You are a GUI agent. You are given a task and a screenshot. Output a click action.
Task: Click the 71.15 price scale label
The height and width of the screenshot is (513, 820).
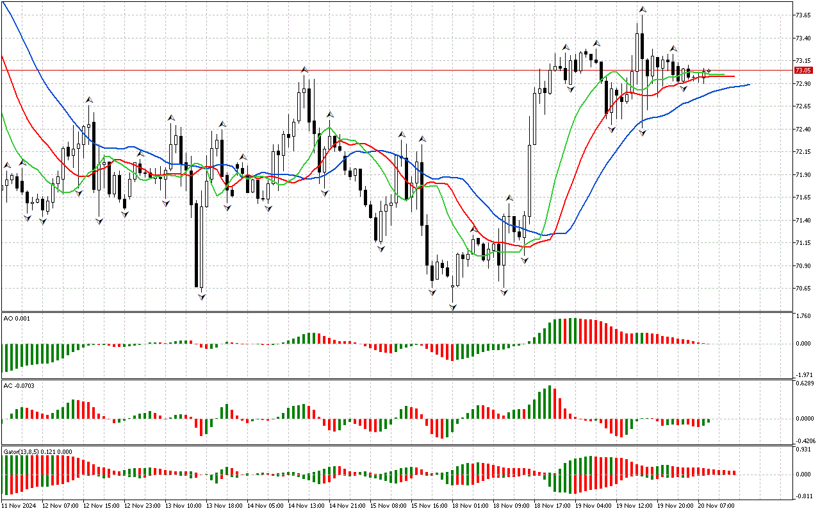803,243
